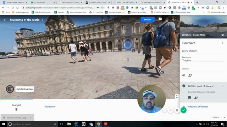
Task: Expand the downloaded jpg file options chevron
Action: click(31, 117)
